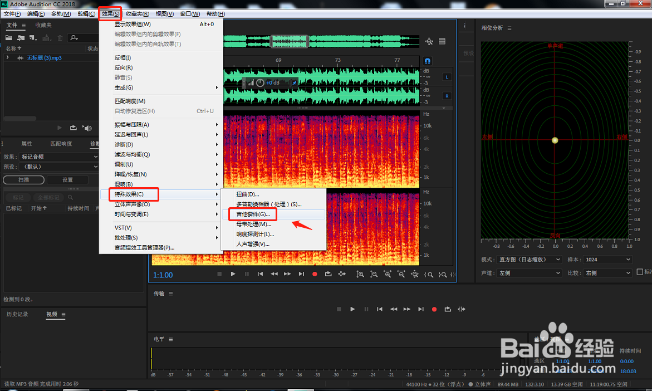Click zoom in at in-point icon
This screenshot has height=391, width=652.
(x=429, y=275)
